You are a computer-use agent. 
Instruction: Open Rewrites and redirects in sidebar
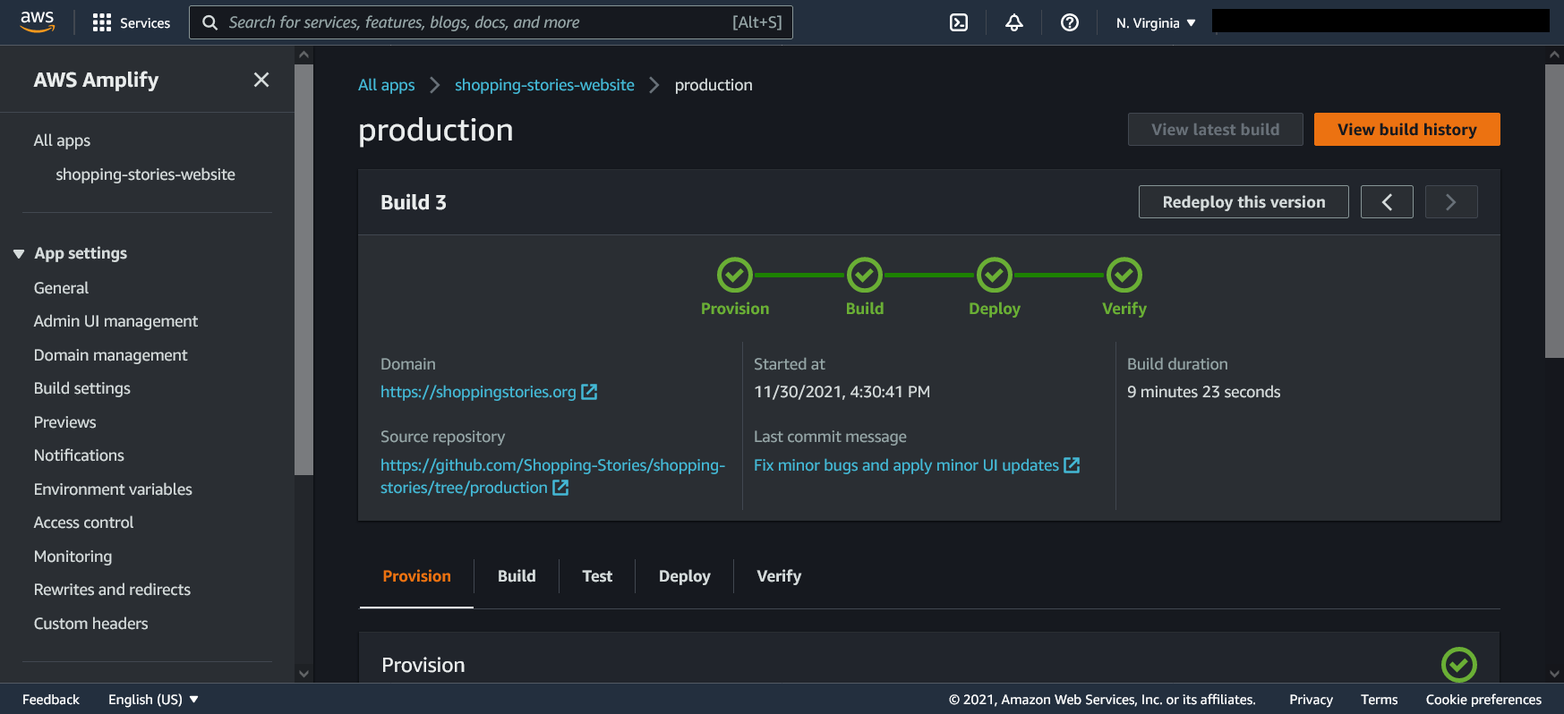(112, 590)
